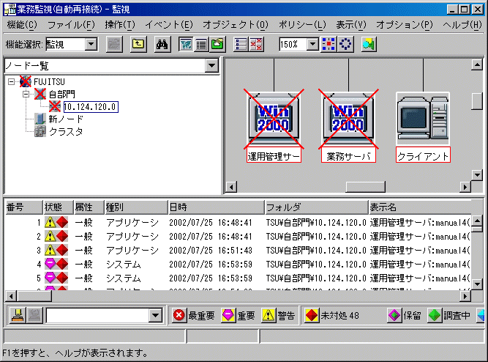488x362 pixels.
Task: Click the greyed-out open folder toolbar icon
Action: coord(114,44)
